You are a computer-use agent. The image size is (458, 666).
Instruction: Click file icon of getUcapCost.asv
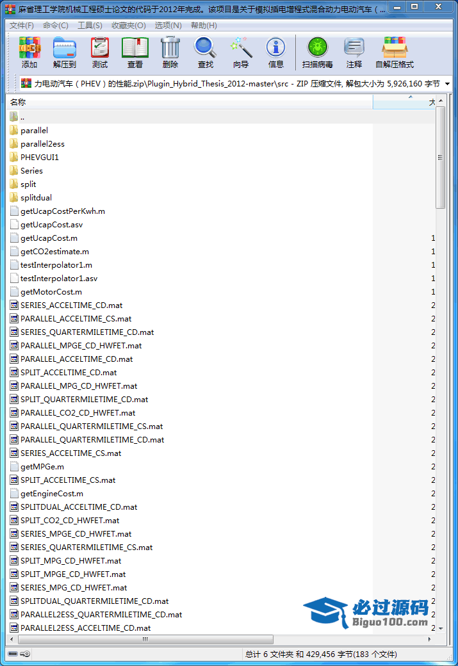coord(14,224)
